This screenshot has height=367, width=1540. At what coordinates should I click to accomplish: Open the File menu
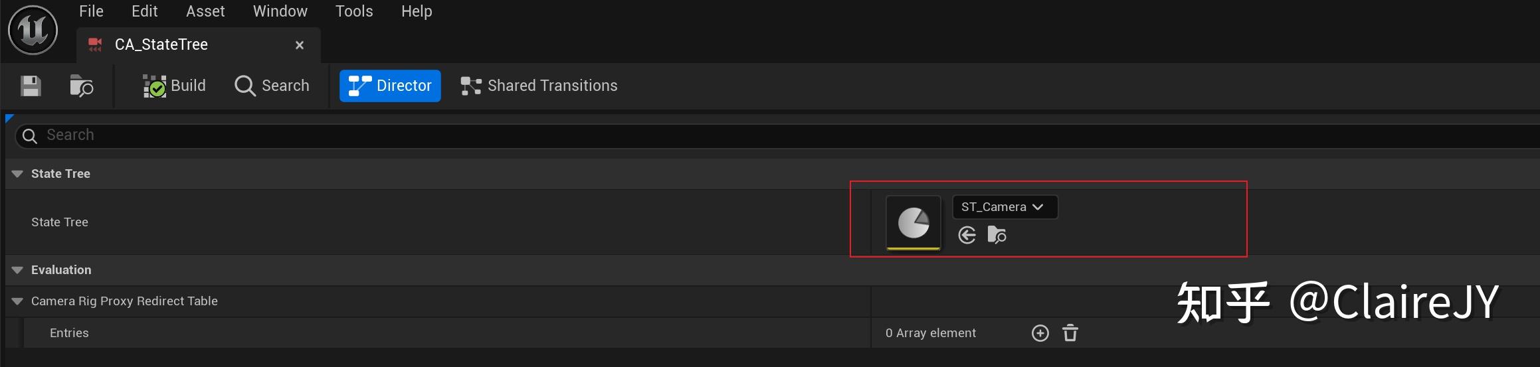pos(91,11)
